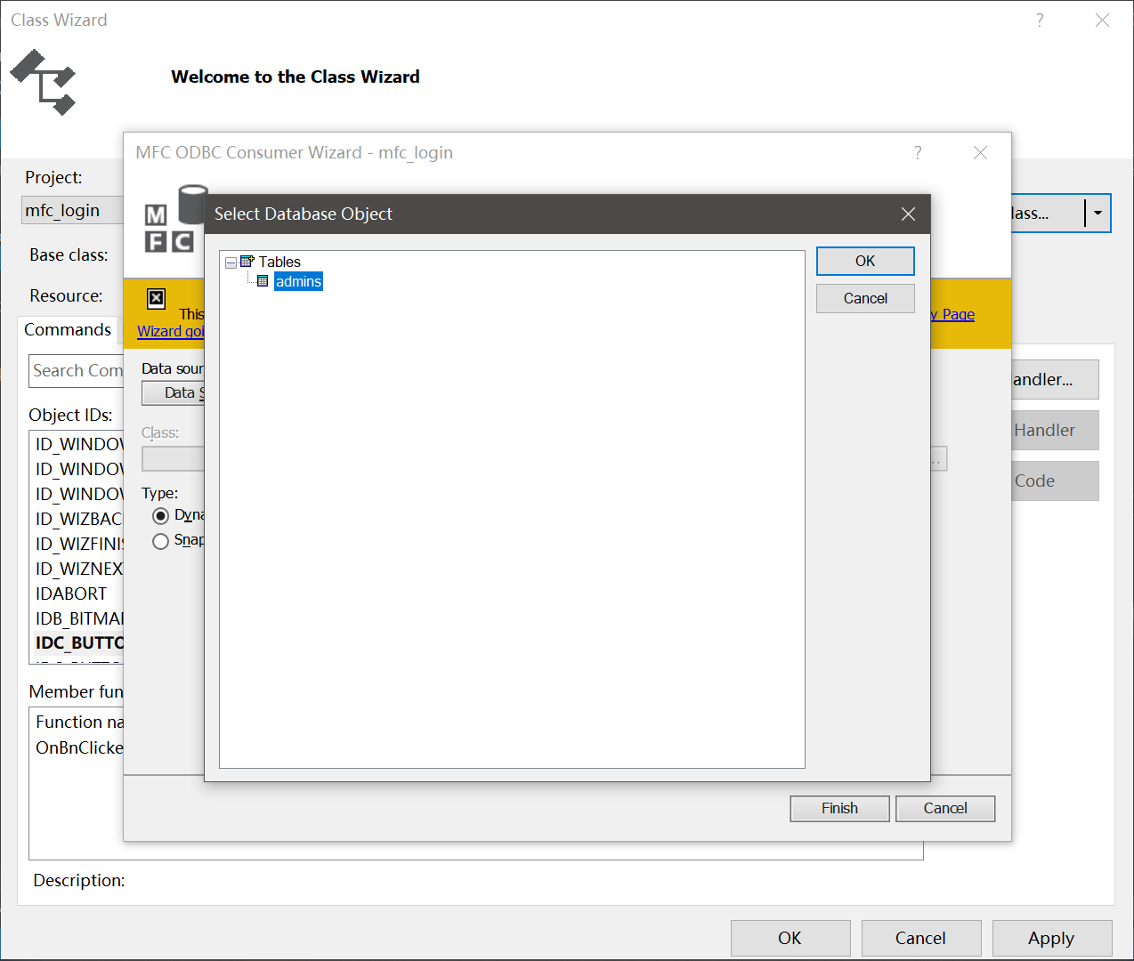Click Apply in Class Wizard window
The height and width of the screenshot is (961, 1134).
tap(1051, 938)
